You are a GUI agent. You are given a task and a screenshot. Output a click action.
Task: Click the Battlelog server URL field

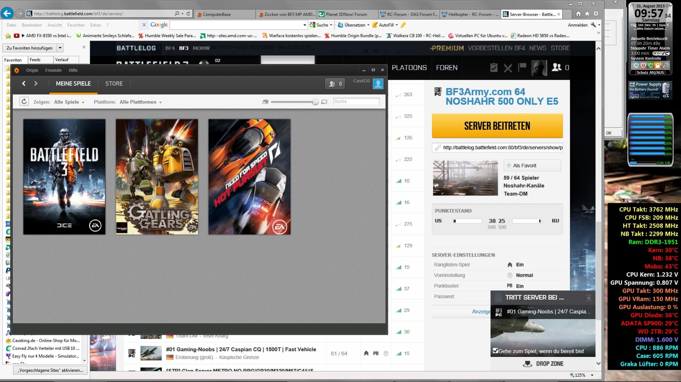pos(497,148)
